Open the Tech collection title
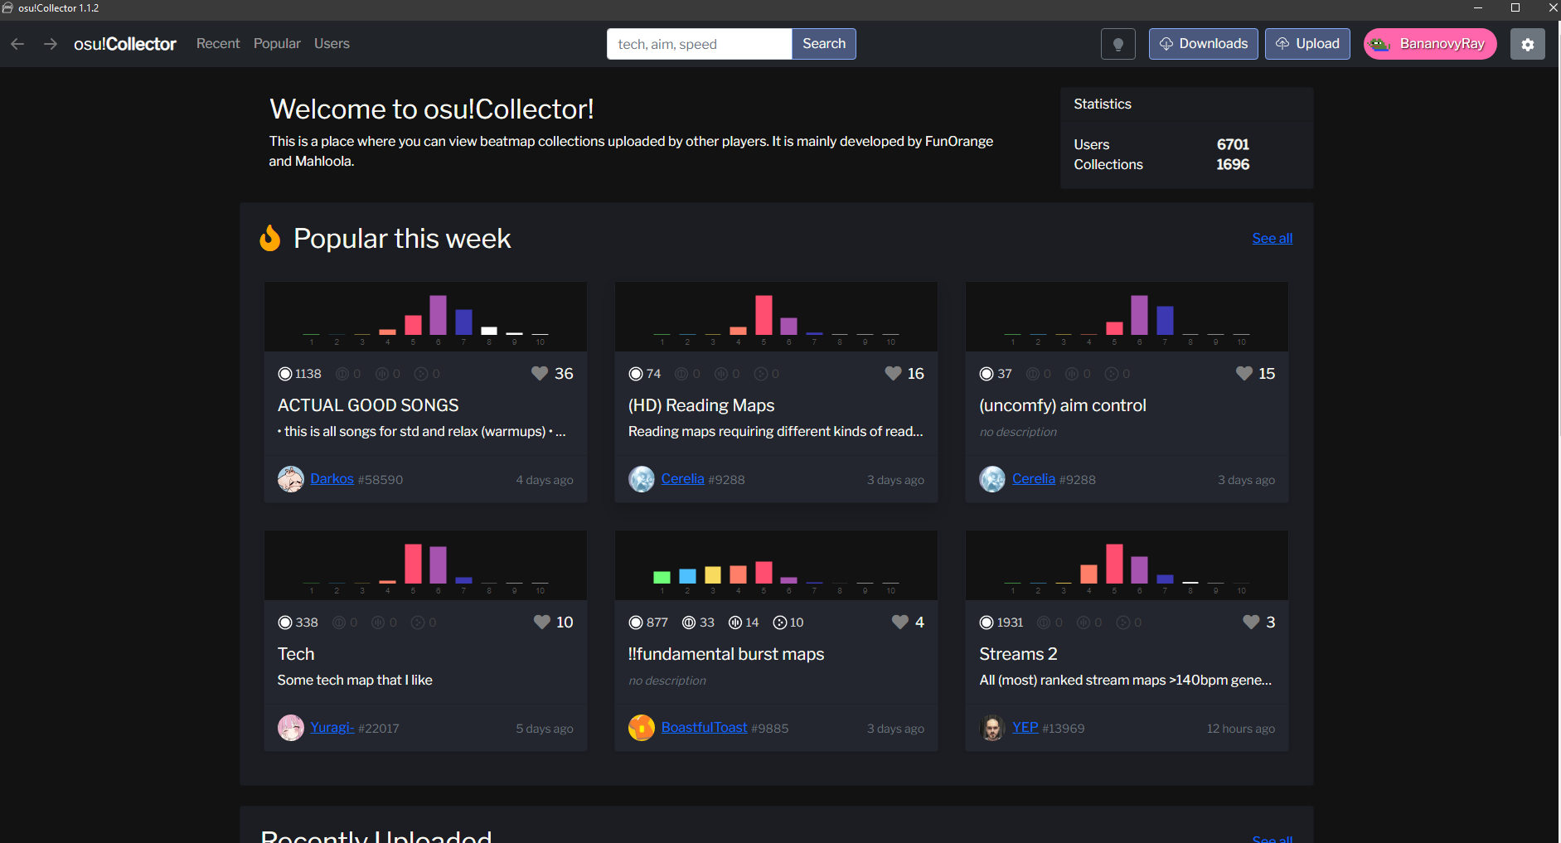Screen dimensions: 1561x843 296,654
